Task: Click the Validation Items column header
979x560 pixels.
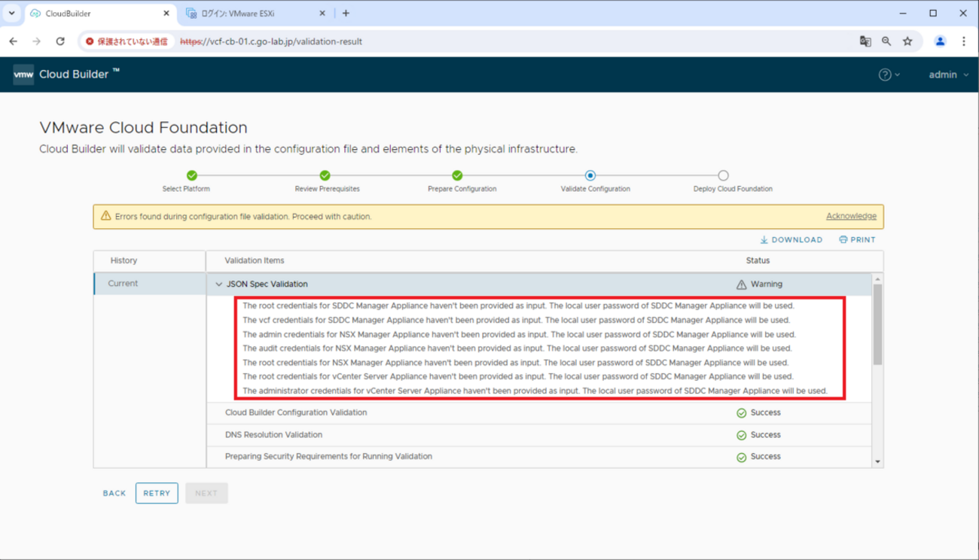Action: point(255,260)
